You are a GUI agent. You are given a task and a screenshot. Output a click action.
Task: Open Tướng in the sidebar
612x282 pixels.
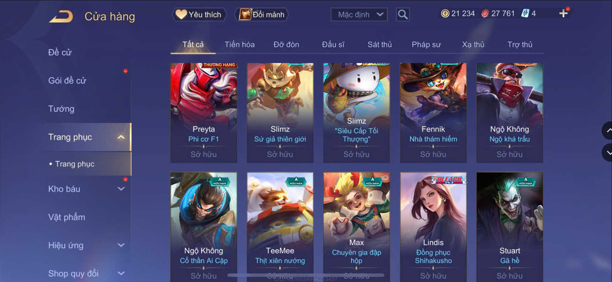(61, 109)
